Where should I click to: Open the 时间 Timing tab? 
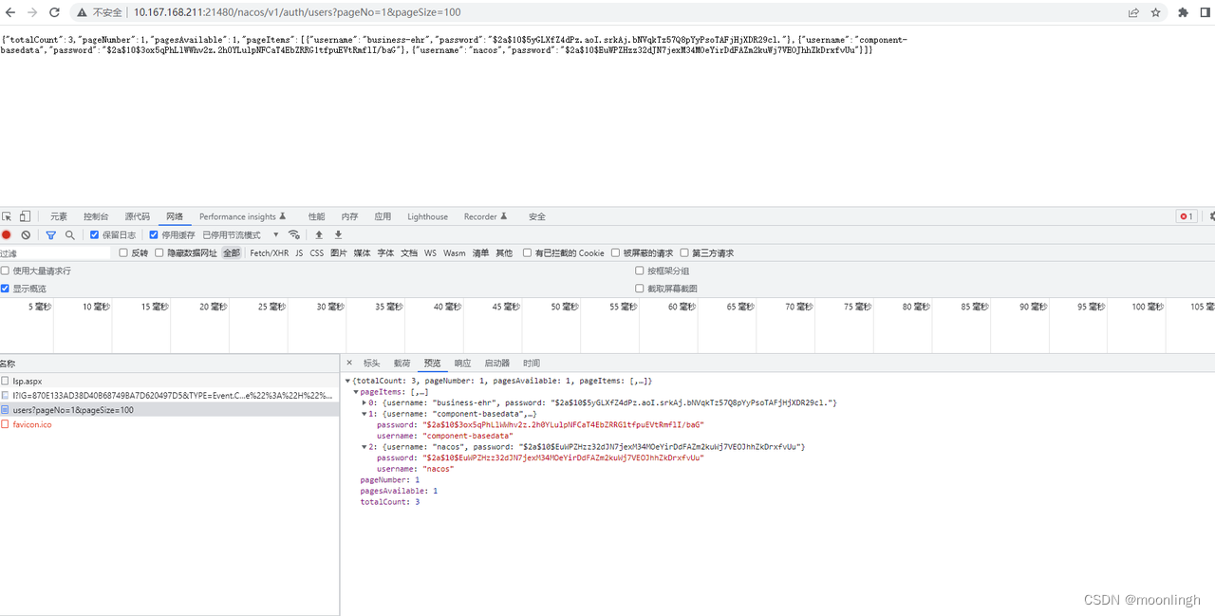pyautogui.click(x=531, y=363)
